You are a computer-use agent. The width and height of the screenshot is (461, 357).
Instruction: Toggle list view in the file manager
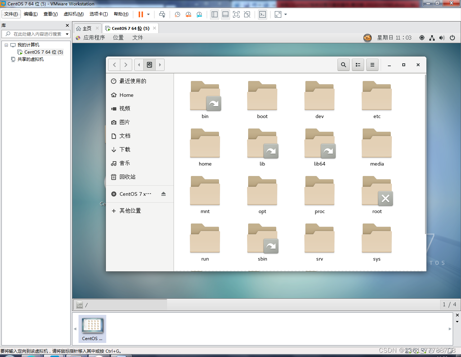click(x=358, y=65)
